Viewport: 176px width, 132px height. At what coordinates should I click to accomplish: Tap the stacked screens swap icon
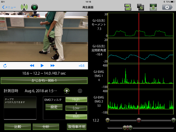pos(128,7)
